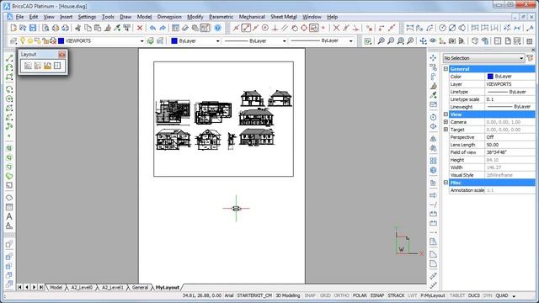
Task: Switch to the Model tab
Action: pyautogui.click(x=56, y=288)
